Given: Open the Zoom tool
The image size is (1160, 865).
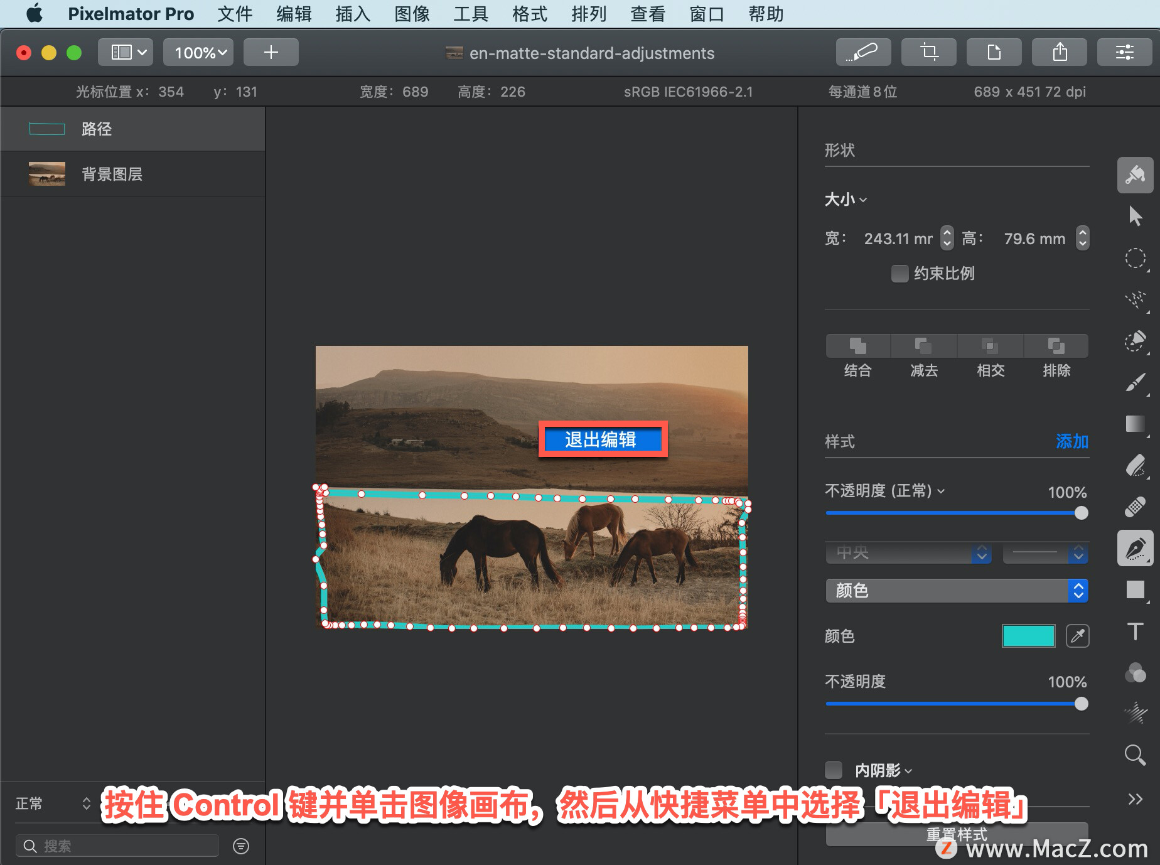Looking at the screenshot, I should (1136, 755).
